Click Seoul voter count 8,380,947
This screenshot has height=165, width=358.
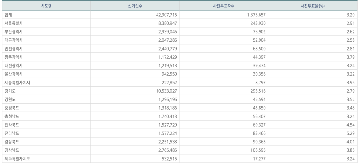click(167, 23)
